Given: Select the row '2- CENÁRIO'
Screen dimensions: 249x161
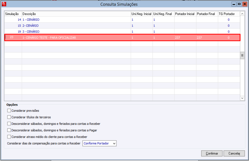Looking at the screenshot, I should [x=122, y=26].
